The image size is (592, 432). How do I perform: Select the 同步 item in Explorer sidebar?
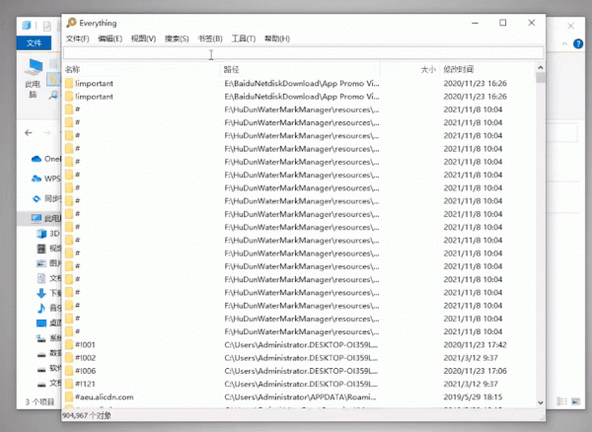coord(47,198)
